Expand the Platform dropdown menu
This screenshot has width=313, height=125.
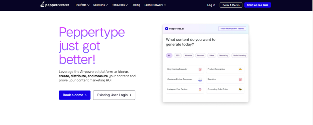83,5
